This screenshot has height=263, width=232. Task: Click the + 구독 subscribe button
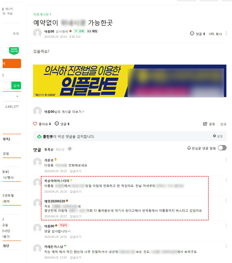tap(79, 31)
